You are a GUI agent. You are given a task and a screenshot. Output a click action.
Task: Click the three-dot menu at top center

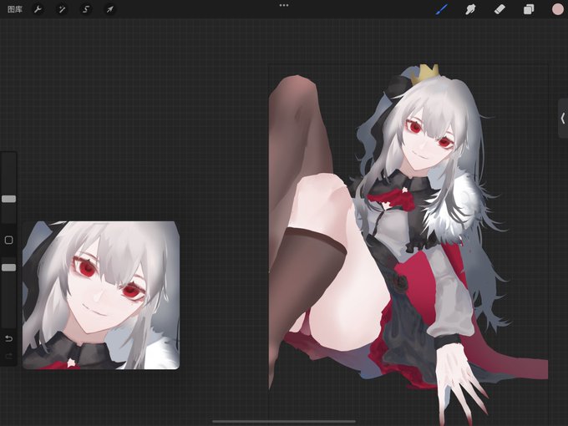pyautogui.click(x=284, y=6)
